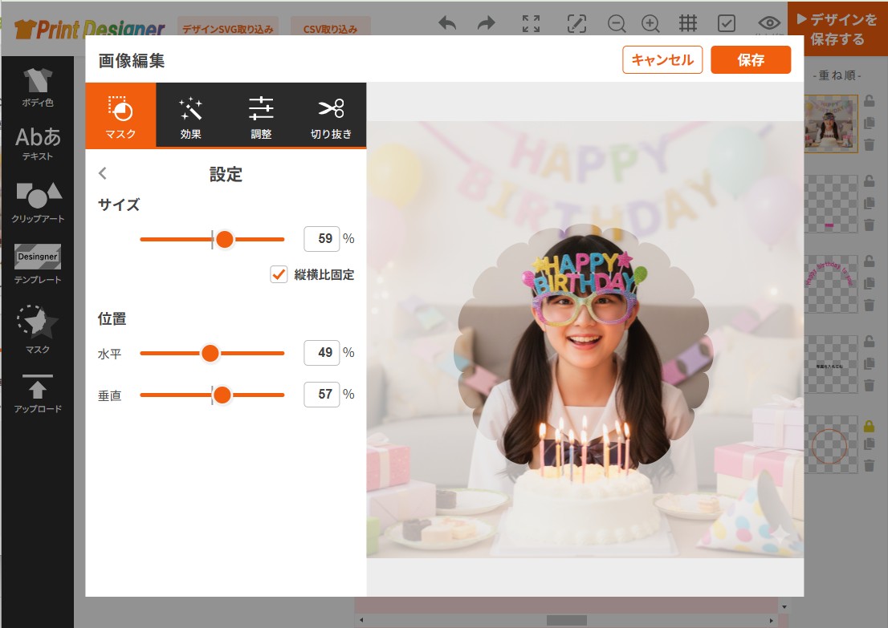
Task: Unlock the locked circle layer
Action: click(868, 426)
